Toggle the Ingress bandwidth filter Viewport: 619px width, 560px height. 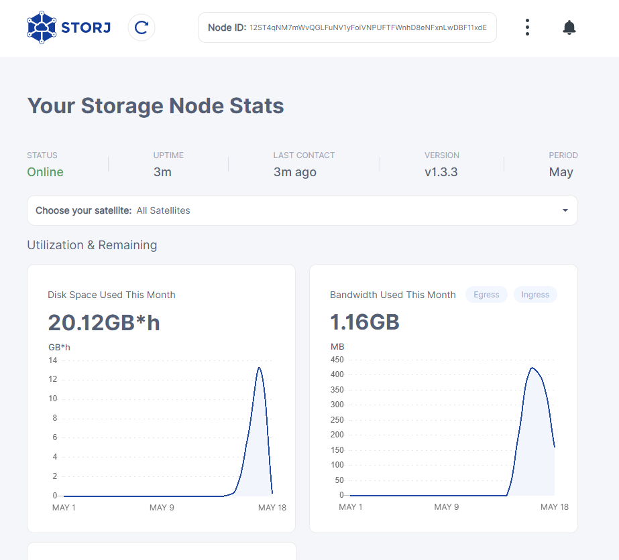534,295
